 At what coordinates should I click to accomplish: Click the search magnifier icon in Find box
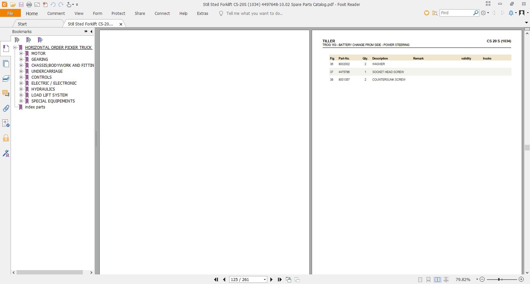click(476, 13)
